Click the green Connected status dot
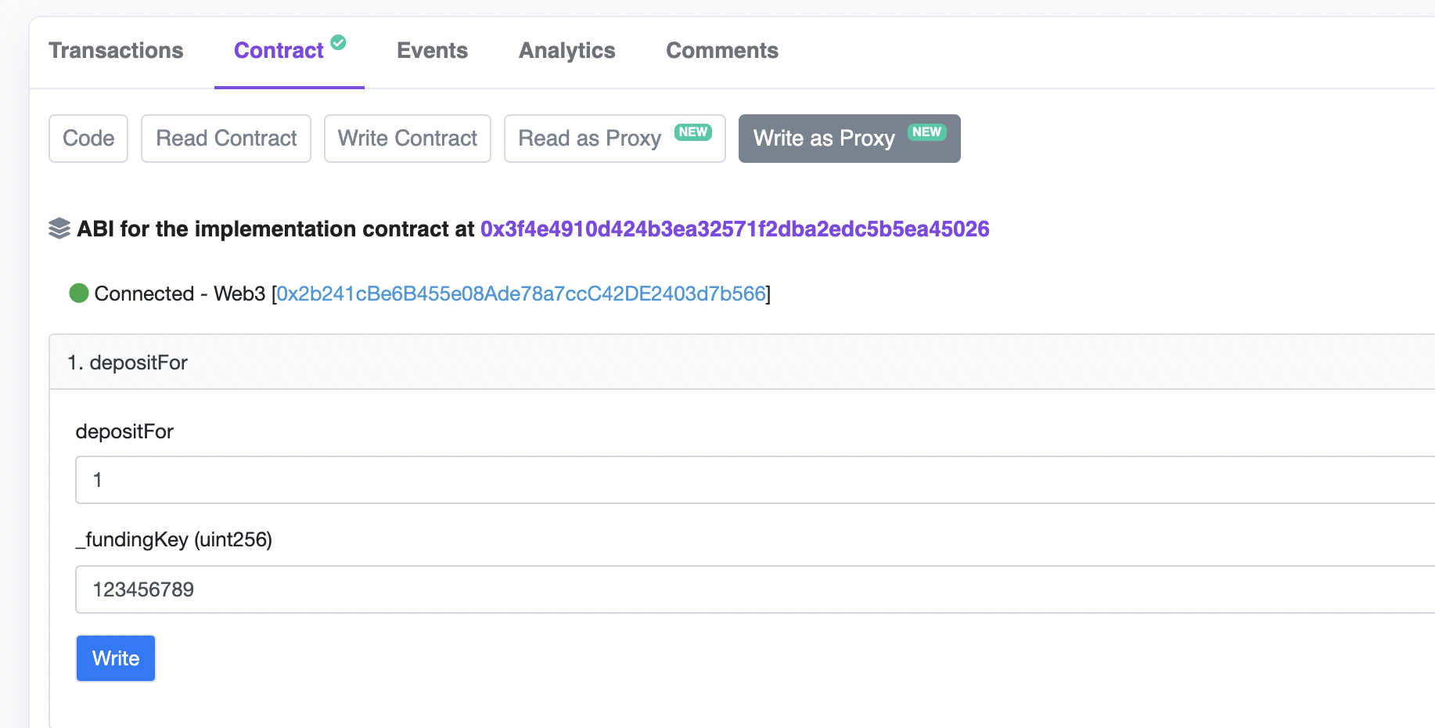This screenshot has width=1435, height=728. click(x=79, y=293)
